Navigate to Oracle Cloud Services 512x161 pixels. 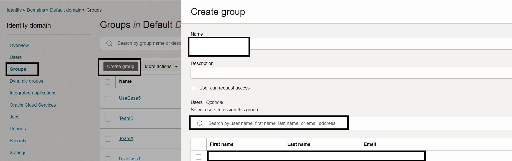click(x=33, y=105)
